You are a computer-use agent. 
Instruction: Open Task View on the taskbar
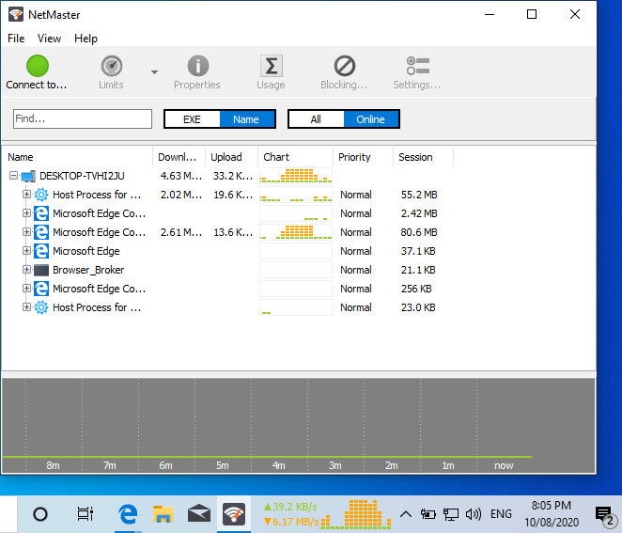pos(85,514)
